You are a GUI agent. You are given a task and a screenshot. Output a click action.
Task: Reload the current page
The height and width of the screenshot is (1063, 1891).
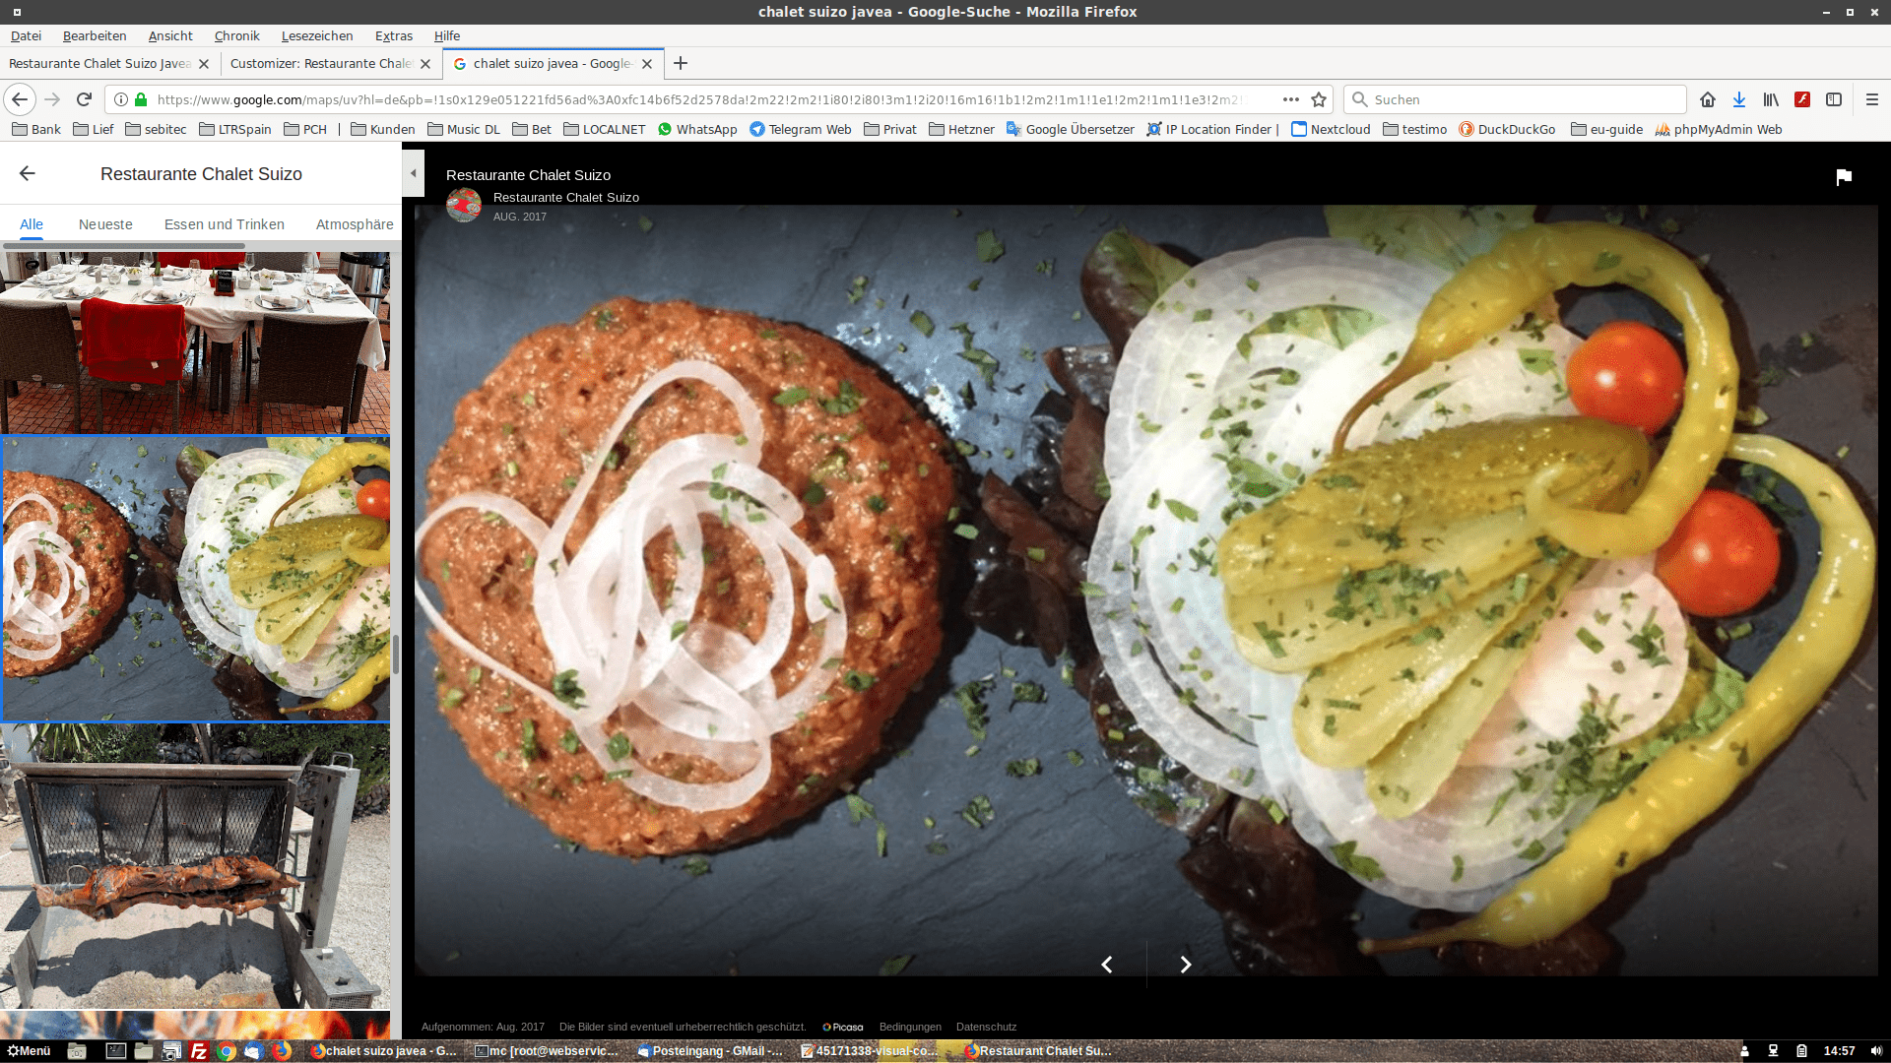84,99
